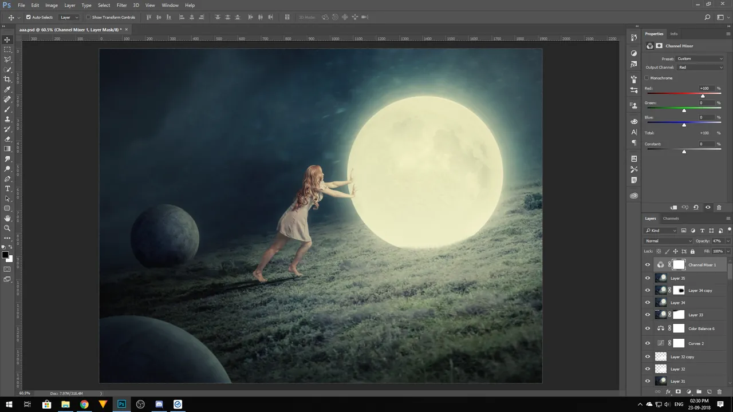Select the Lasso tool
Screen dimensions: 733x412
click(x=7, y=60)
